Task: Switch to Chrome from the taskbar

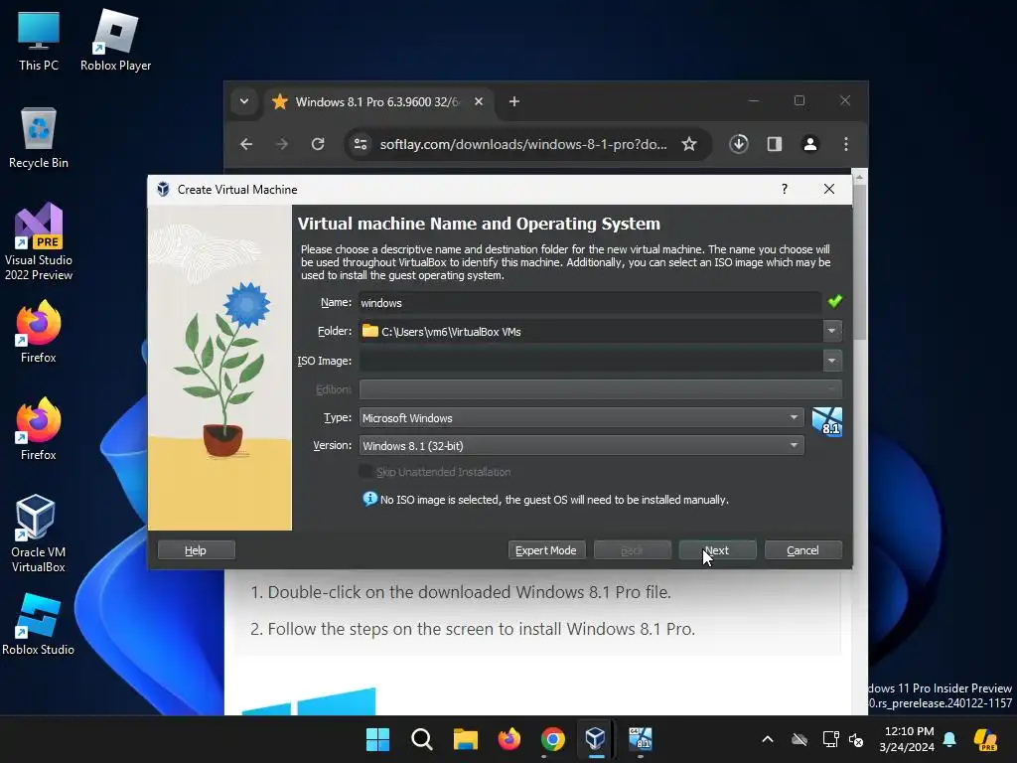Action: [552, 739]
